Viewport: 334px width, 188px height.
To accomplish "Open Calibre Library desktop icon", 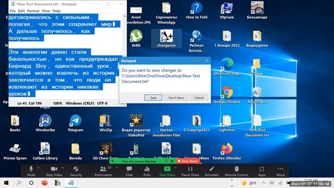I will tap(45, 152).
